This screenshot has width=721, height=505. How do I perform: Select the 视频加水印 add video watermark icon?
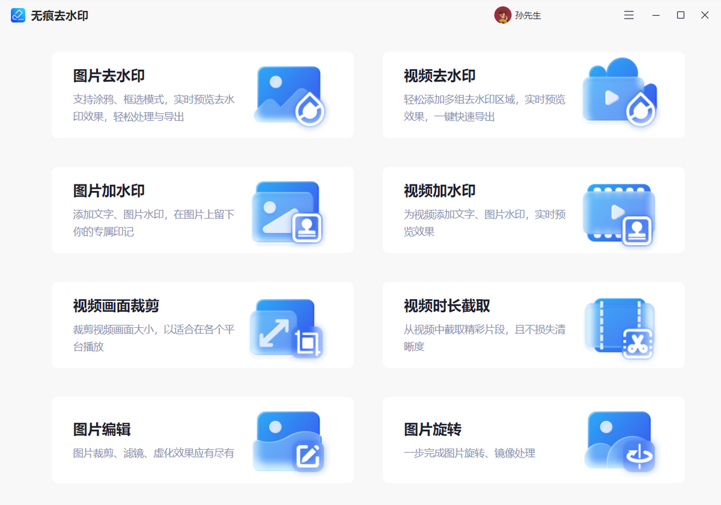(619, 210)
